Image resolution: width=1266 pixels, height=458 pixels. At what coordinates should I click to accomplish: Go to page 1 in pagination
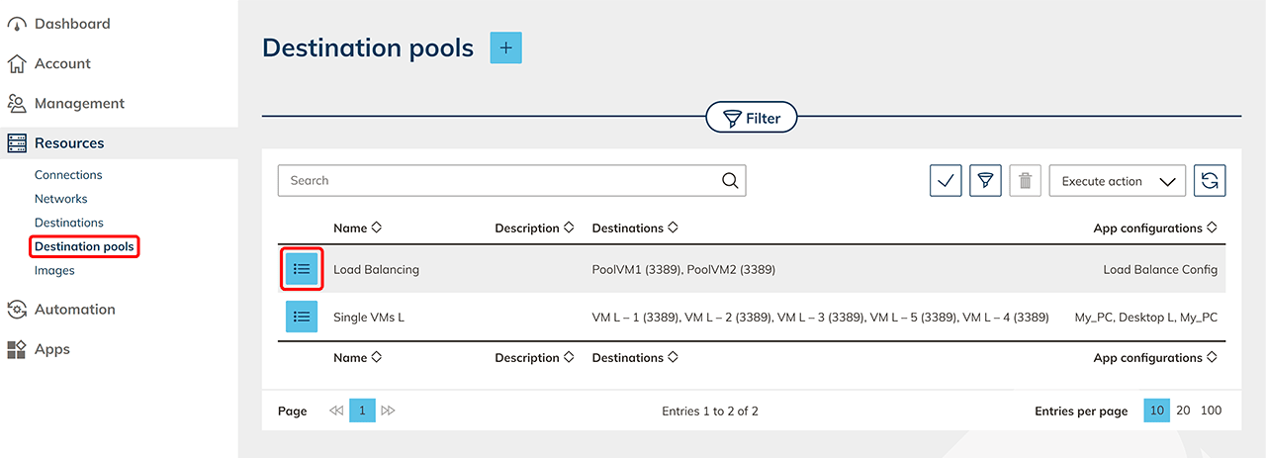point(362,411)
